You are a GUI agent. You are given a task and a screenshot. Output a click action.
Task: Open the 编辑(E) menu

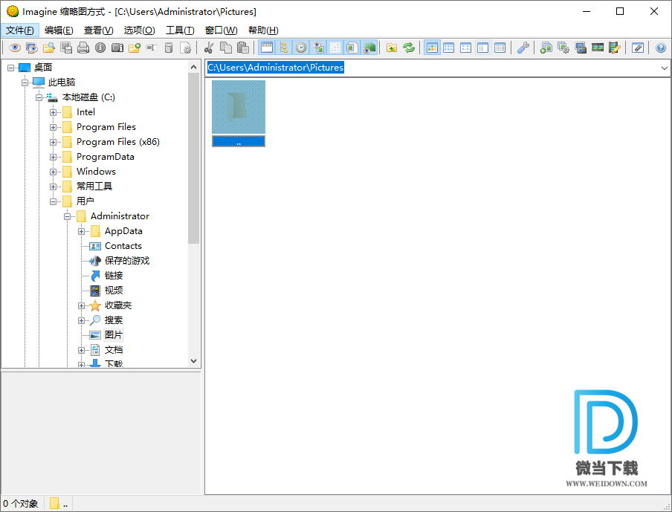click(59, 30)
